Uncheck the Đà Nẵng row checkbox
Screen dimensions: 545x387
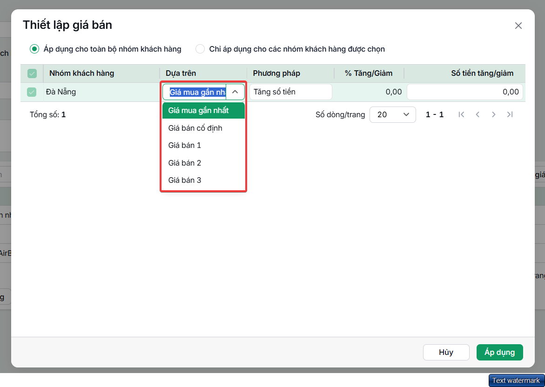32,92
